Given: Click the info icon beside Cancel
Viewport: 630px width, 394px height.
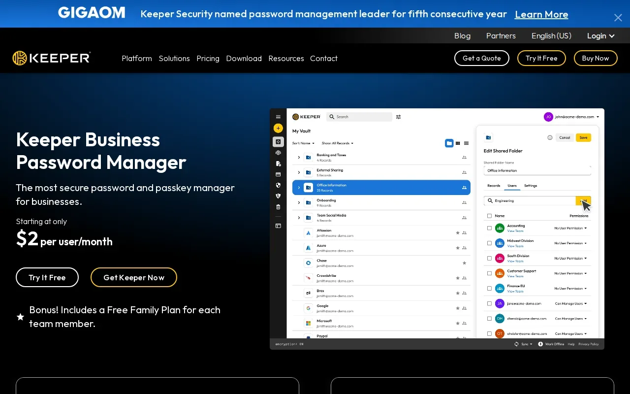Looking at the screenshot, I should pyautogui.click(x=550, y=137).
